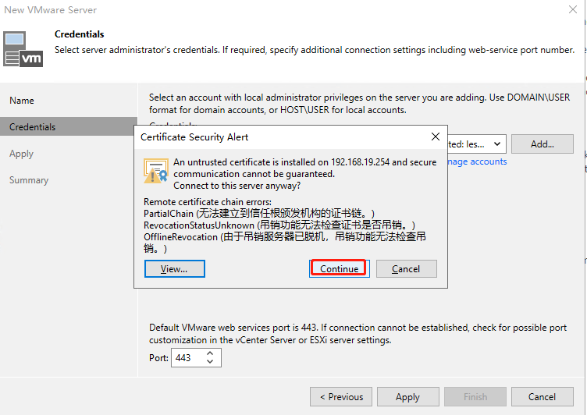This screenshot has height=415, width=587.
Task: Go back with the Previous button
Action: pos(341,396)
